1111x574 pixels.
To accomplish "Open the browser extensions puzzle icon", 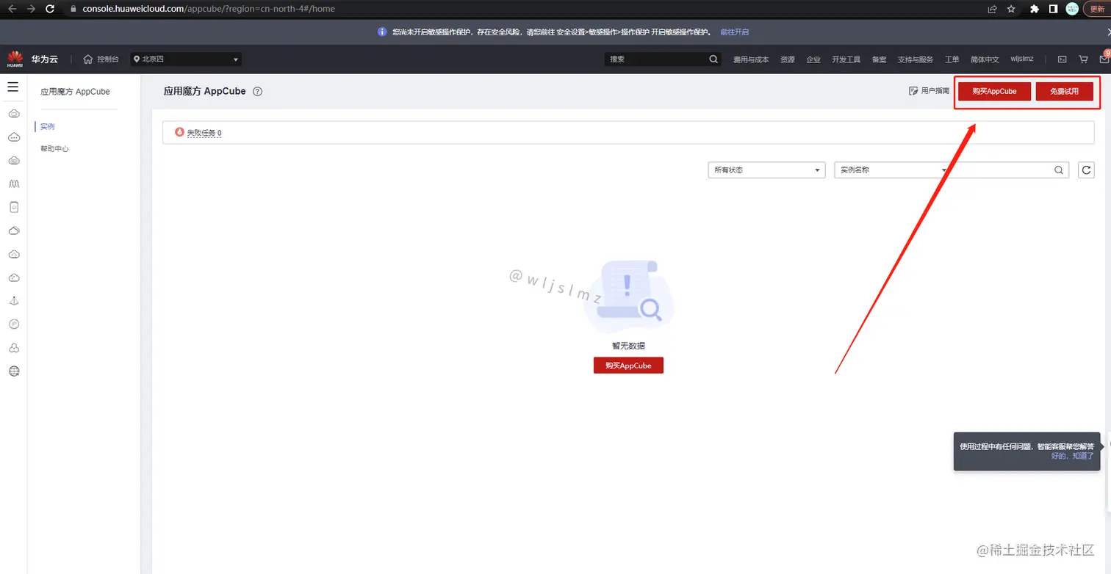I will coord(1035,9).
